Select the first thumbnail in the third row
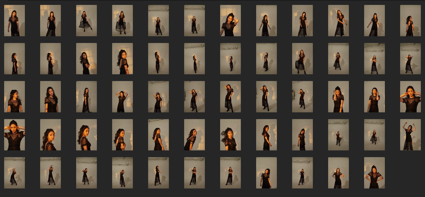 15,97
